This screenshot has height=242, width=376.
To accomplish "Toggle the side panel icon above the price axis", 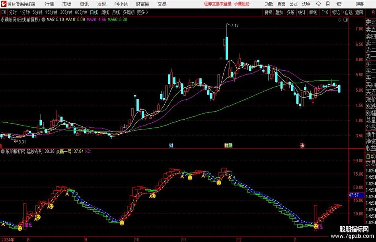I will coord(345,20).
